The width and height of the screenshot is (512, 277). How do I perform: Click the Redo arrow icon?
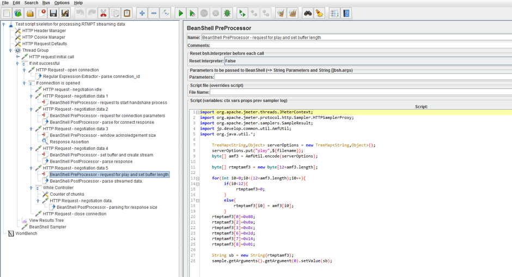[x=92, y=14]
